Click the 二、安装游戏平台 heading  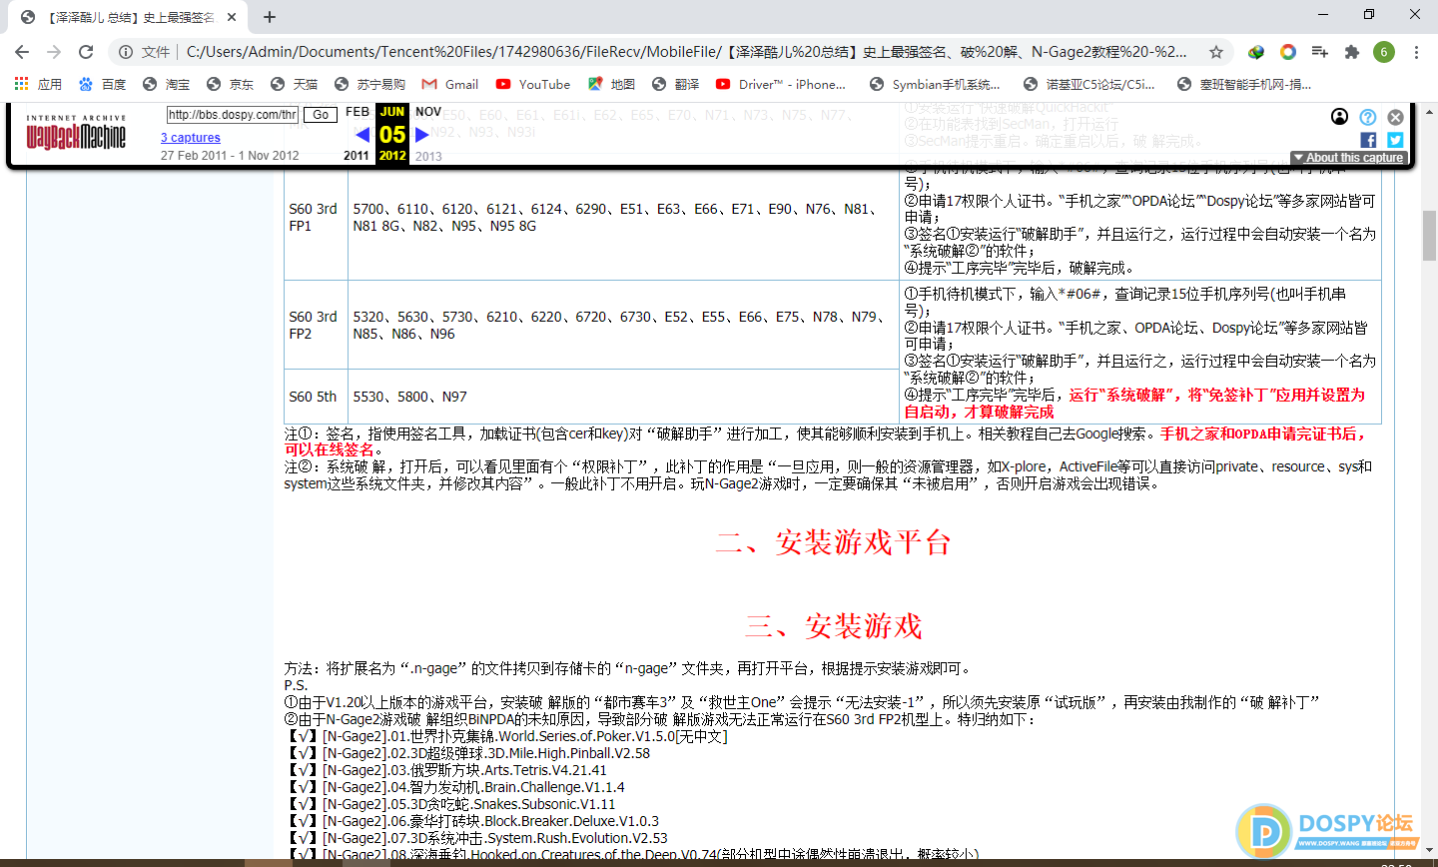pyautogui.click(x=833, y=542)
